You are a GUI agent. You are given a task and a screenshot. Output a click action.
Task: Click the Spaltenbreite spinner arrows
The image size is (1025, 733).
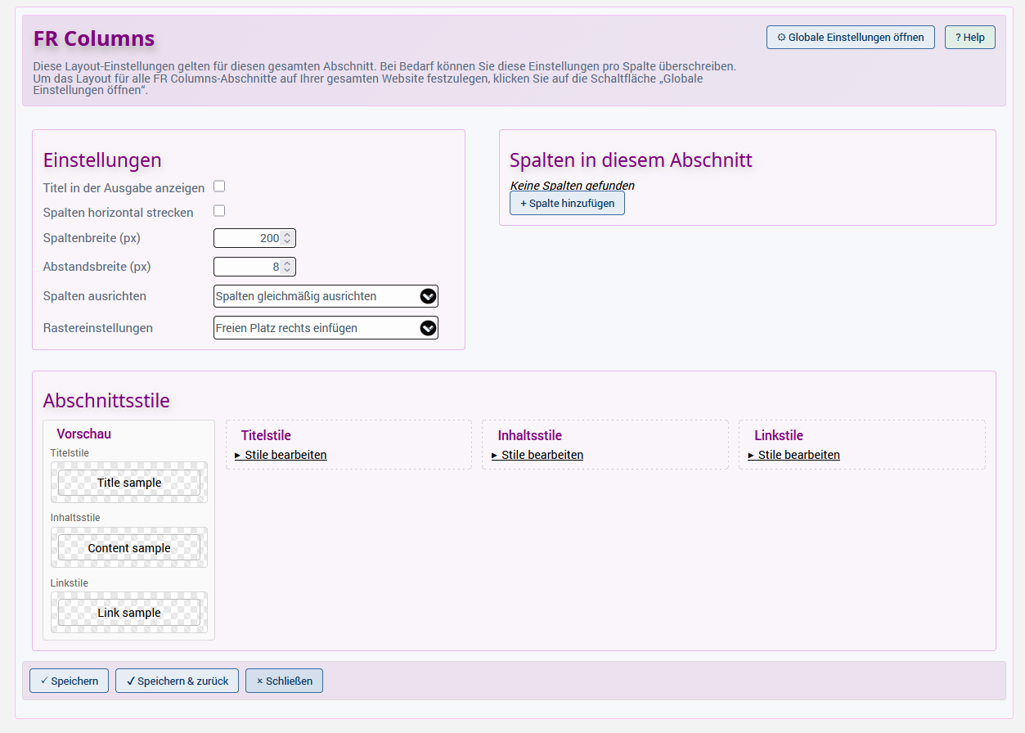[287, 238]
